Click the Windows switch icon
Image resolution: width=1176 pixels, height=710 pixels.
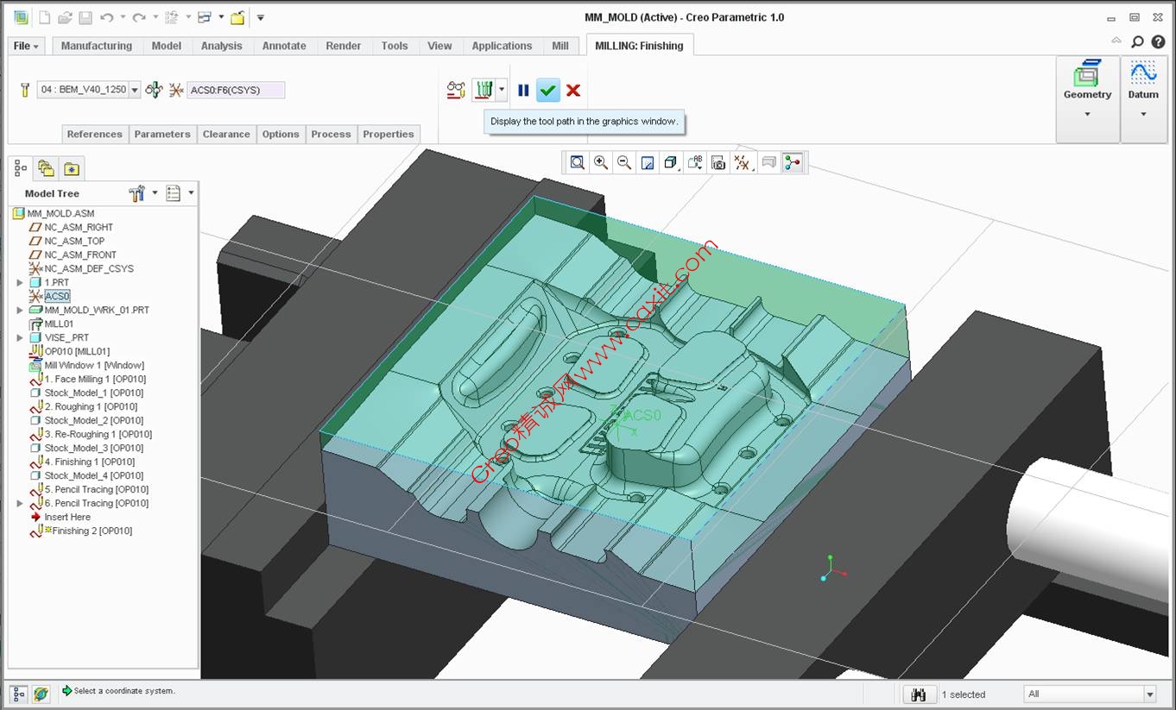[205, 17]
